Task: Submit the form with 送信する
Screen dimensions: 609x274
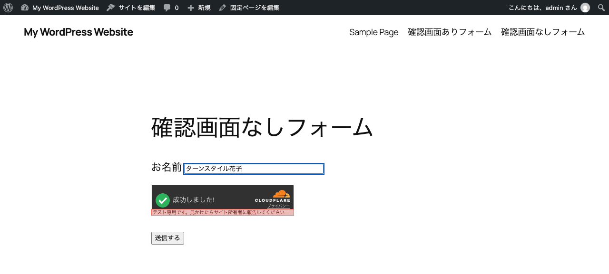Action: (167, 238)
